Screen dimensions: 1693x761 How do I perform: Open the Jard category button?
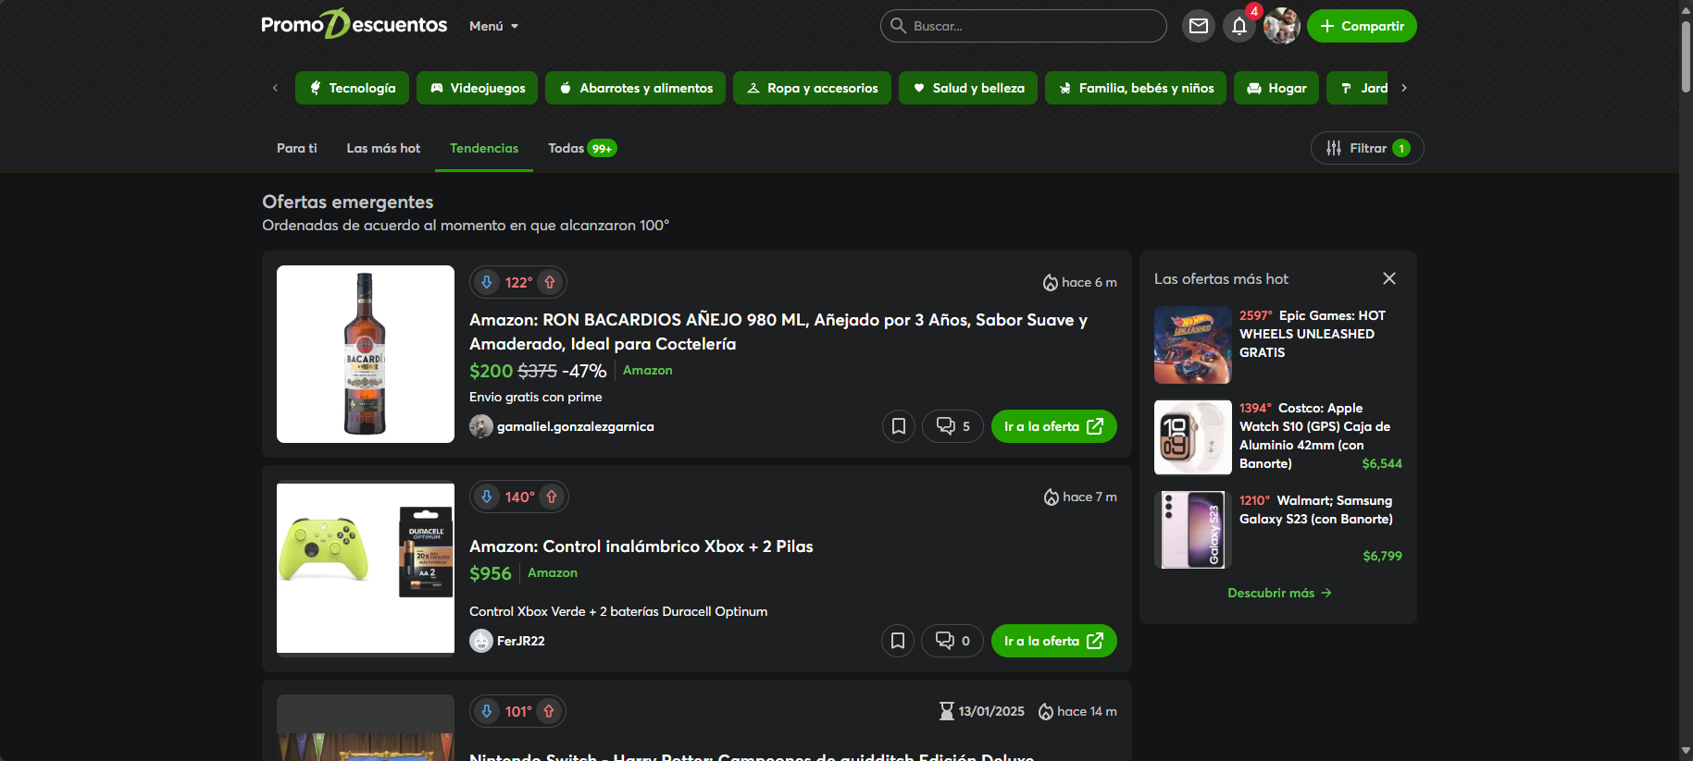(1357, 88)
